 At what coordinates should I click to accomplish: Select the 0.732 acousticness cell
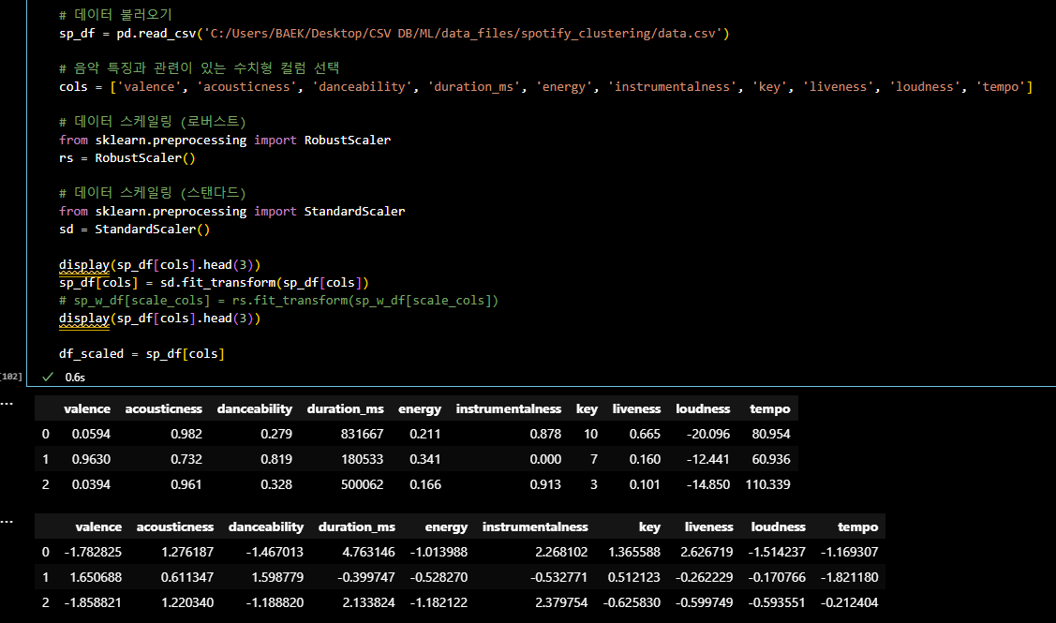(186, 459)
